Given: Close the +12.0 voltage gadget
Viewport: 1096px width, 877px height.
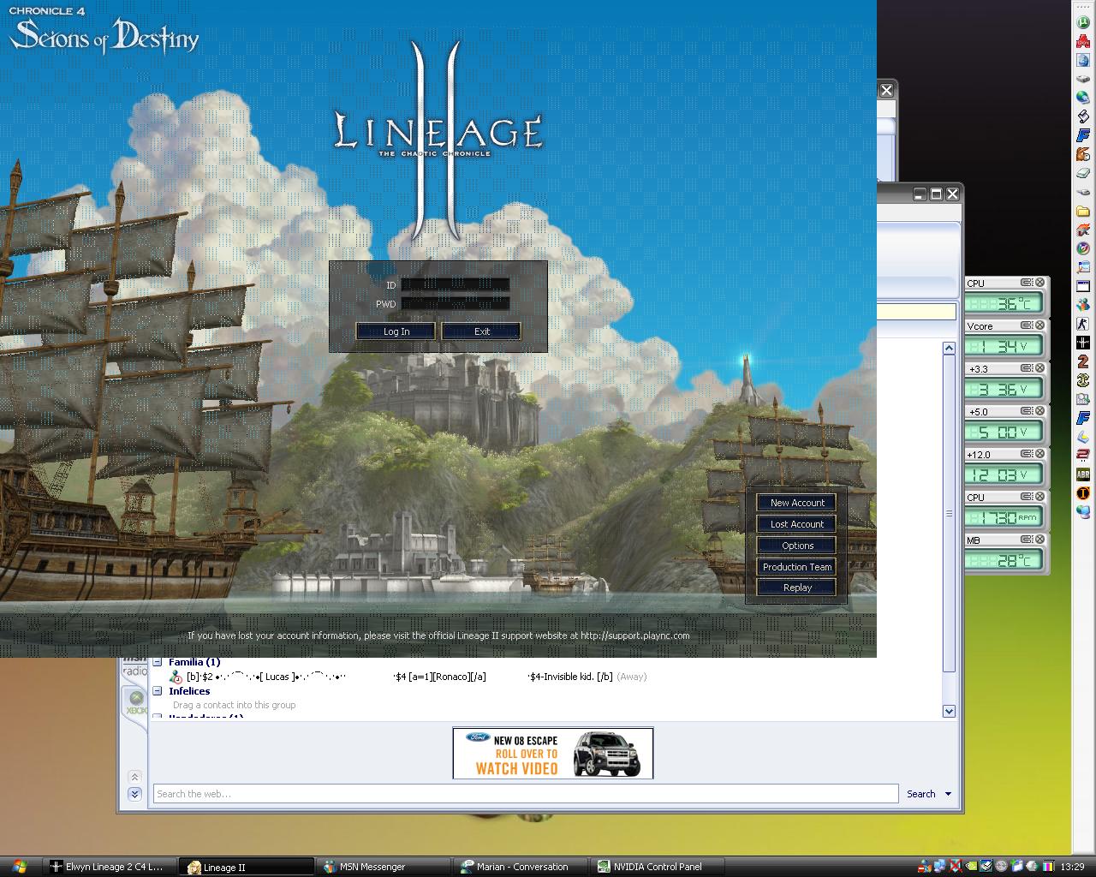Looking at the screenshot, I should [x=1039, y=454].
